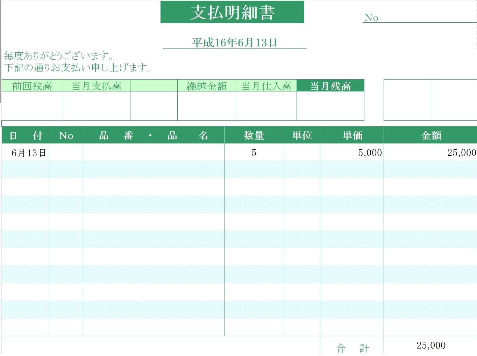Select the dark green 当月残高 header
Image resolution: width=477 pixels, height=356 pixels.
point(330,86)
